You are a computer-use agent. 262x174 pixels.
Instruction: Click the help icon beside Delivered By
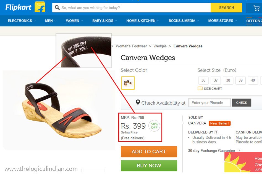[x=216, y=132]
